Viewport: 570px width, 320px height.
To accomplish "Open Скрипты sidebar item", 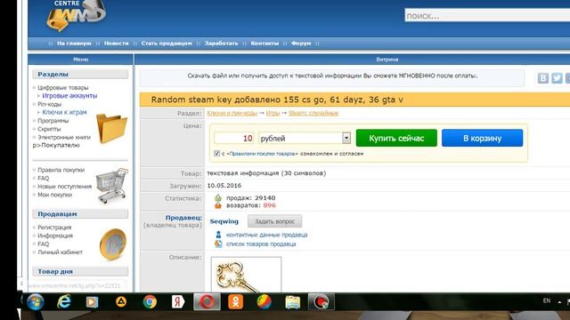I will pyautogui.click(x=49, y=129).
